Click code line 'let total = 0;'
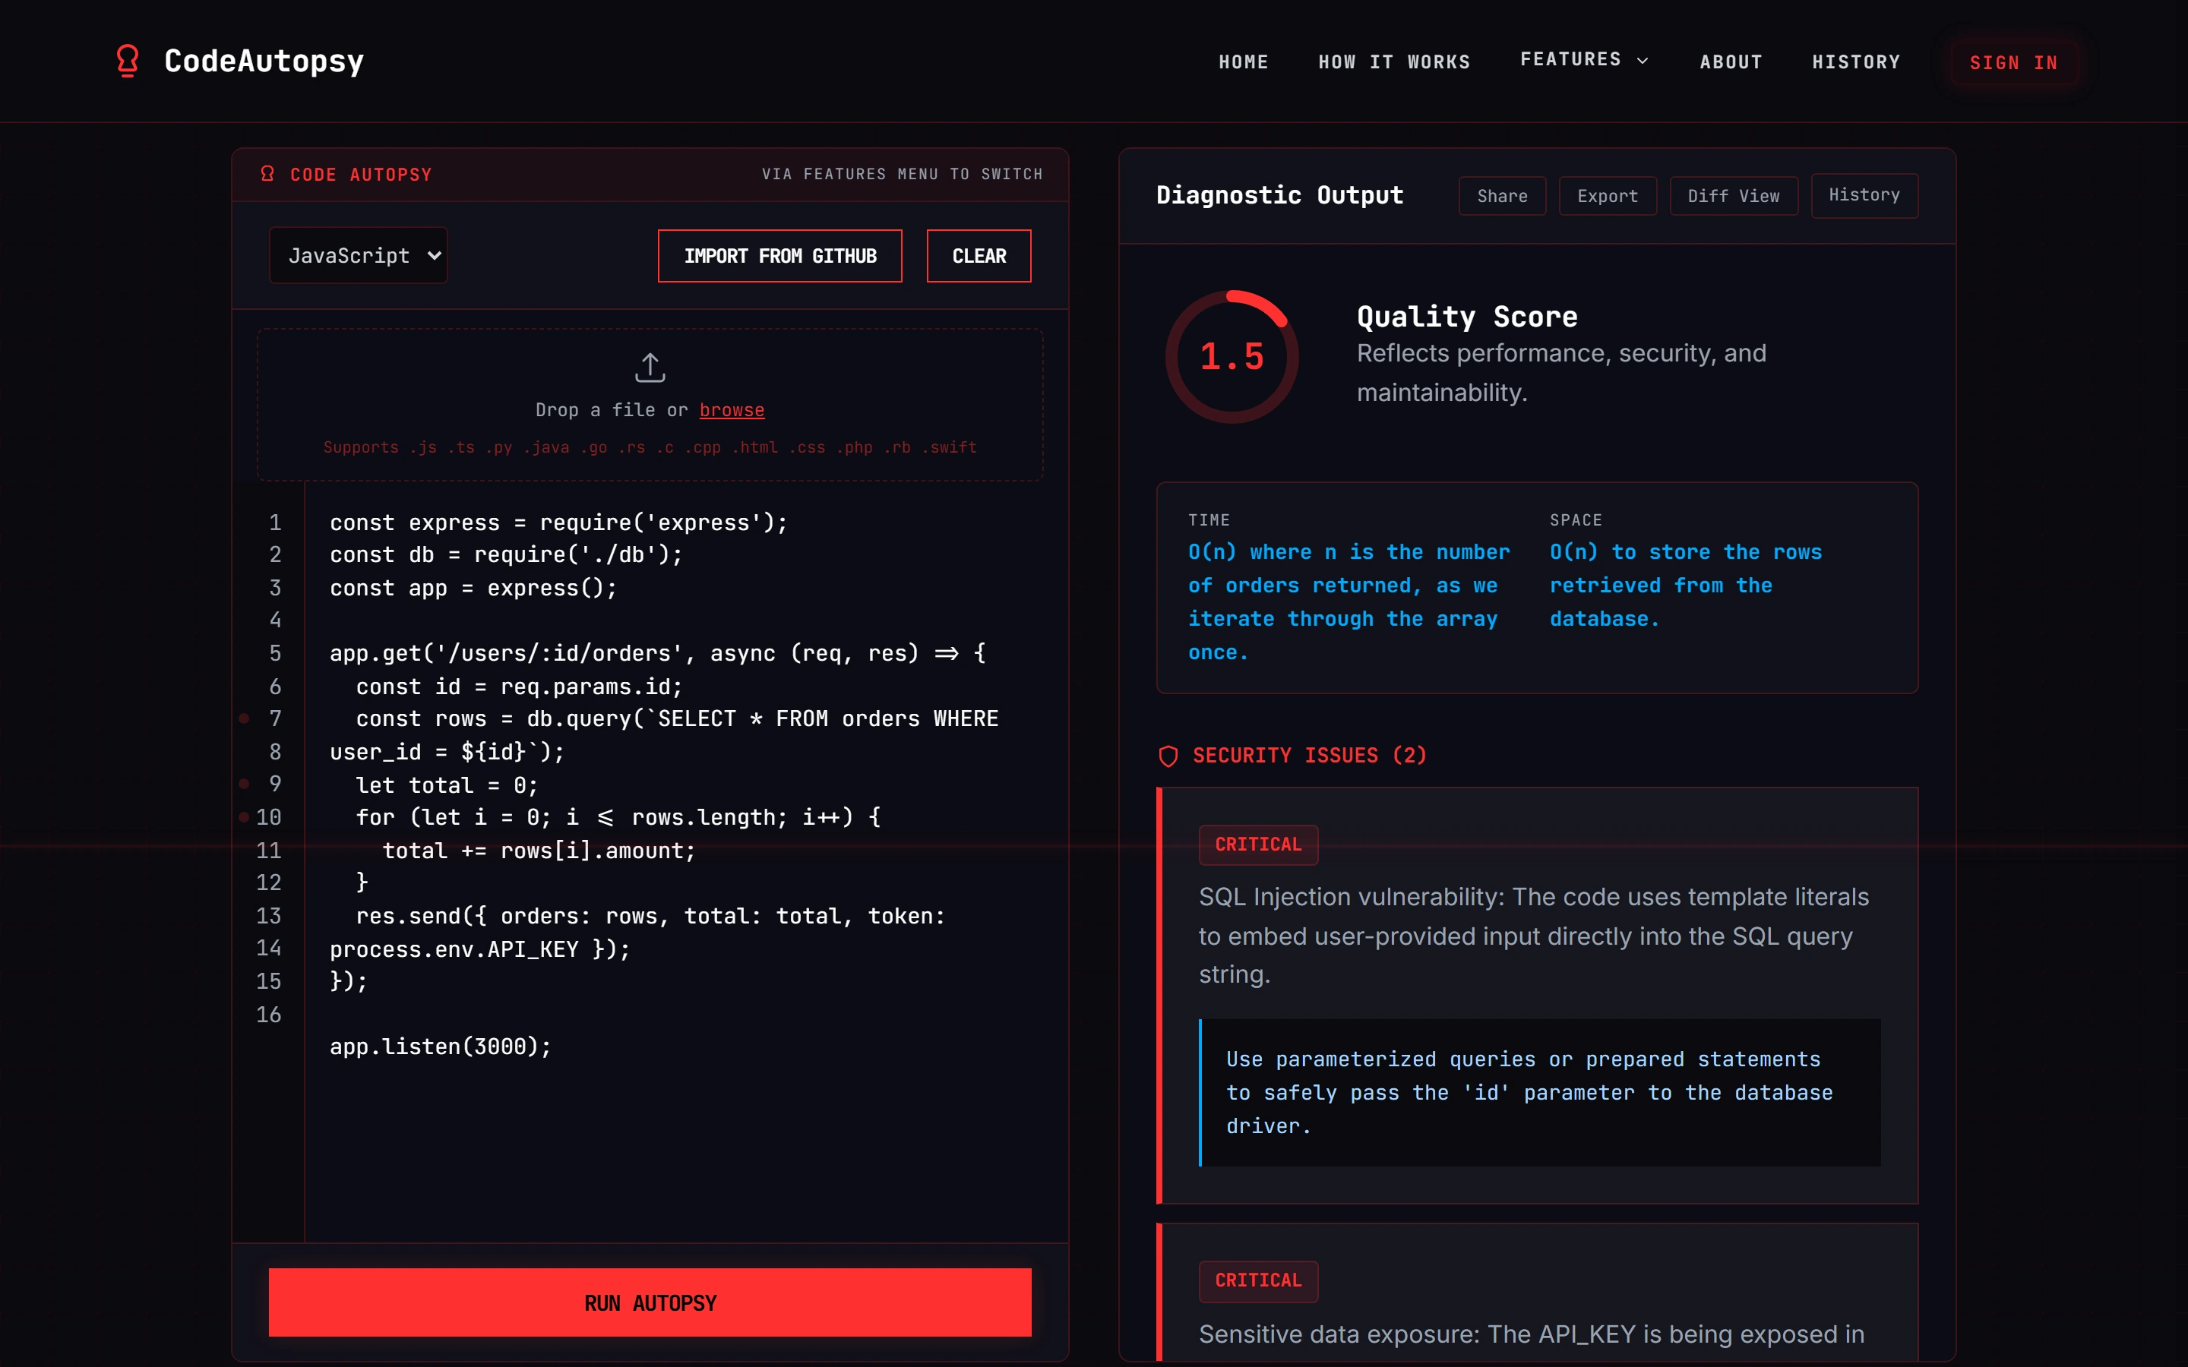Screen dimensions: 2188x1367 (447, 785)
